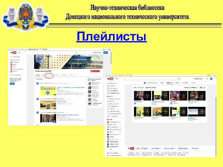This screenshot has width=223, height=167.
Task: Open the blue underlined Плейлисты slide heading link
Action: click(111, 36)
